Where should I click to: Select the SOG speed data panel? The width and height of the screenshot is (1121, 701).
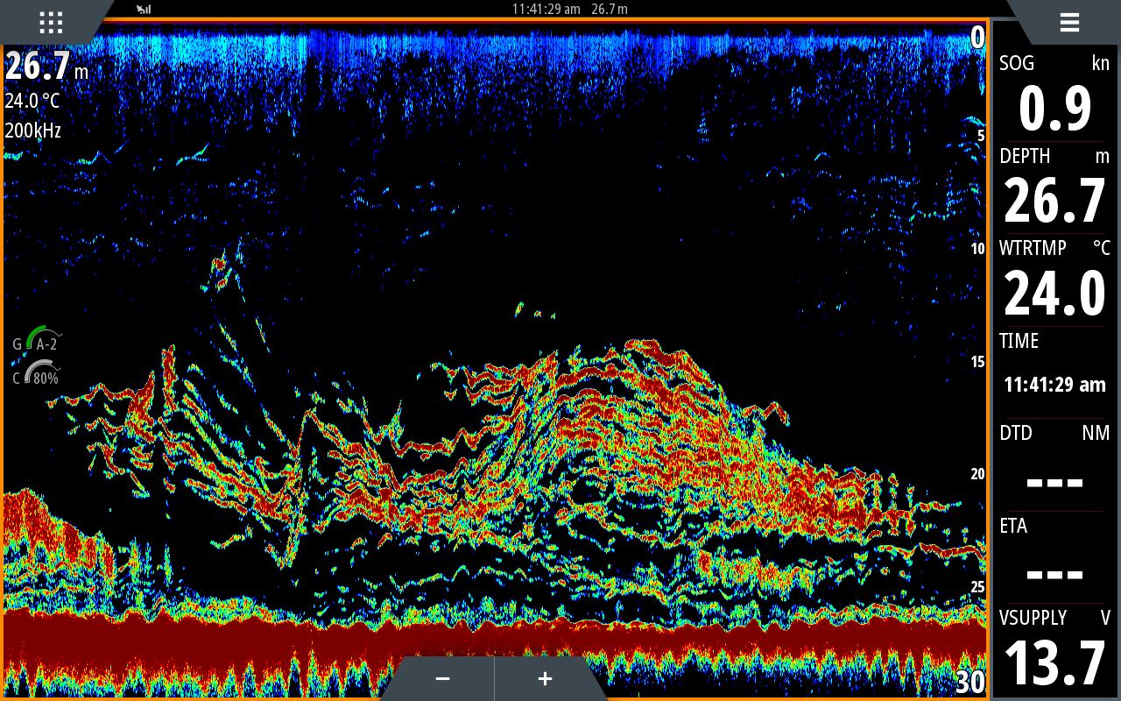click(x=1054, y=95)
